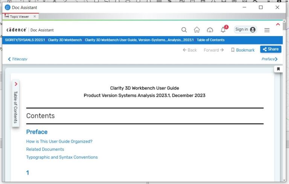This screenshot has height=184, width=289.
Task: Open the hamburger menu icon
Action: [267, 30]
